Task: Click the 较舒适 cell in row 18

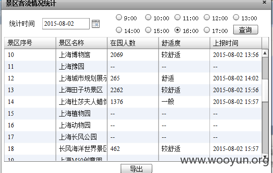Action: [x=171, y=149]
